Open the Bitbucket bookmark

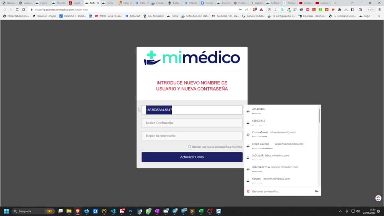(133, 16)
